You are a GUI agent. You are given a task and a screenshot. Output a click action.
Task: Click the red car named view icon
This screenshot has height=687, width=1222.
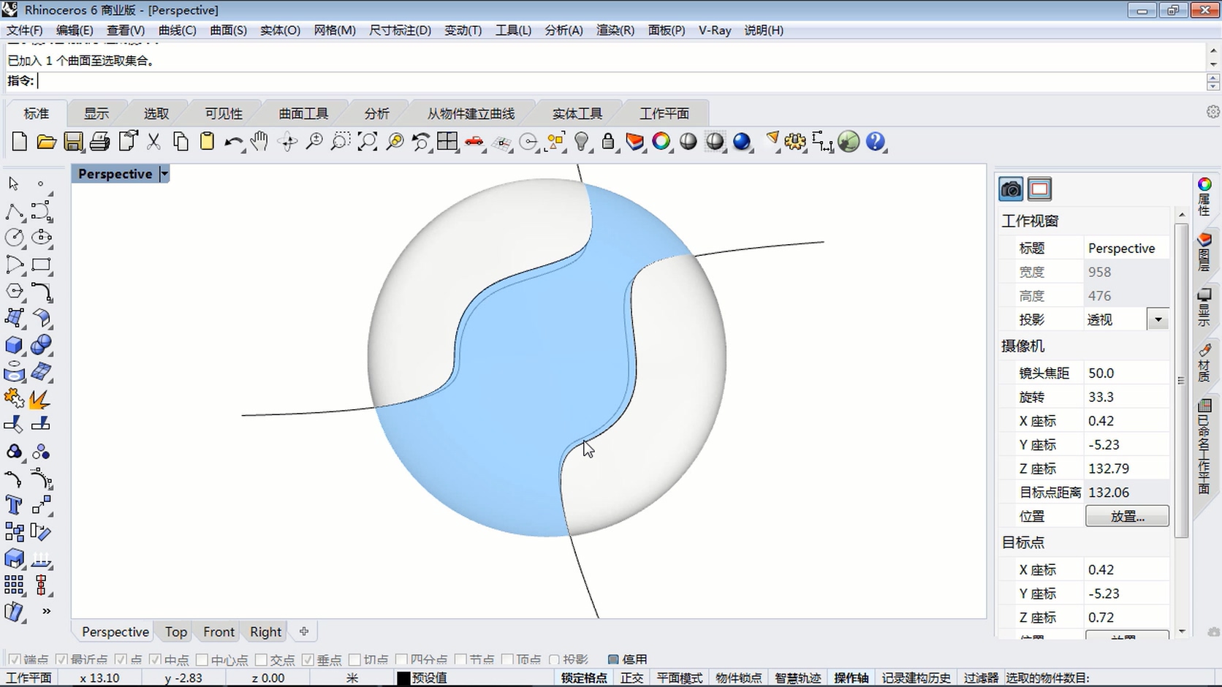[x=474, y=142]
